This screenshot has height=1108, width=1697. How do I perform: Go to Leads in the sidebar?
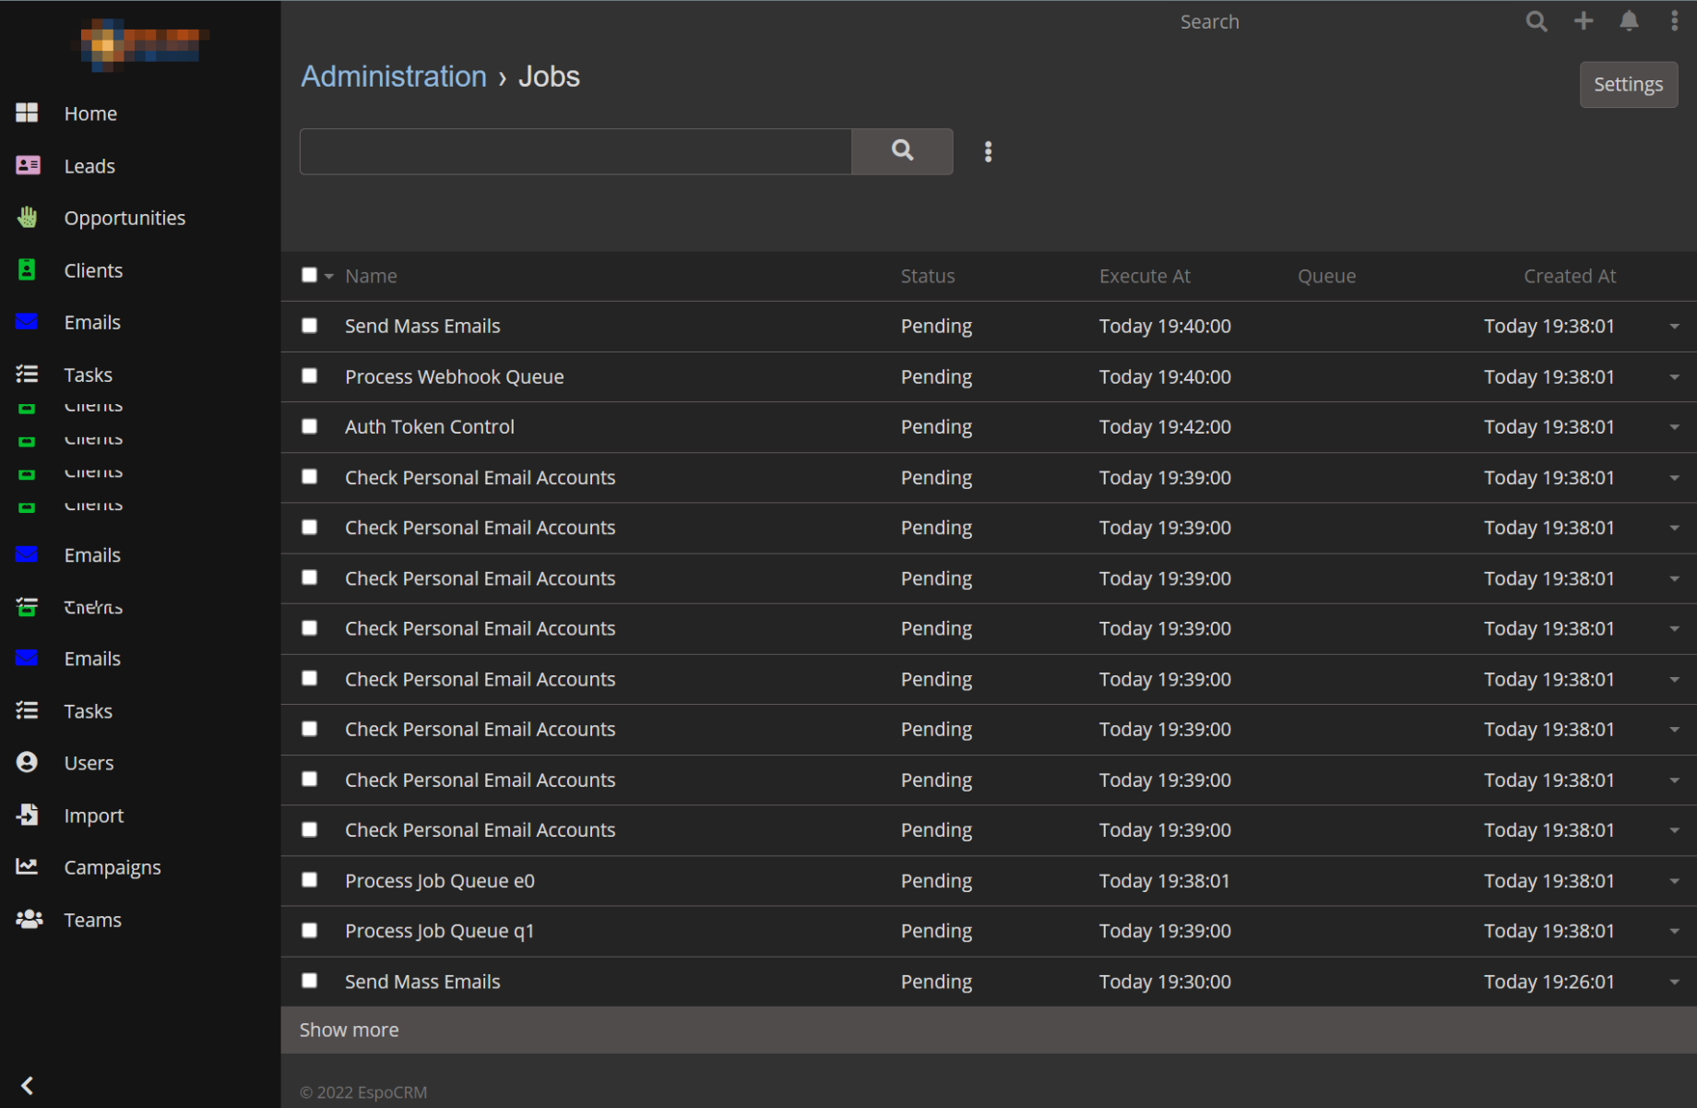[x=89, y=166]
